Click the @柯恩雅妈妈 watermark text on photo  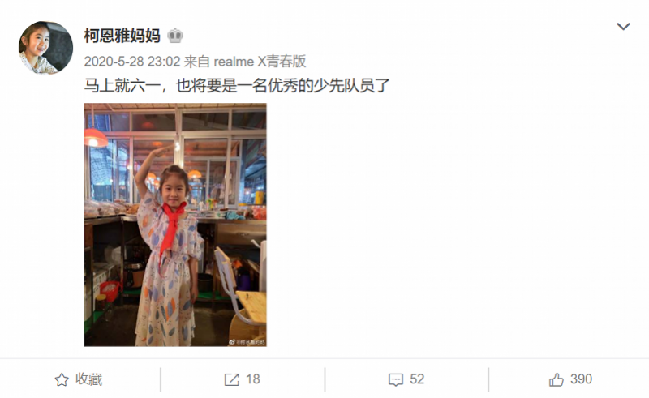click(x=250, y=342)
